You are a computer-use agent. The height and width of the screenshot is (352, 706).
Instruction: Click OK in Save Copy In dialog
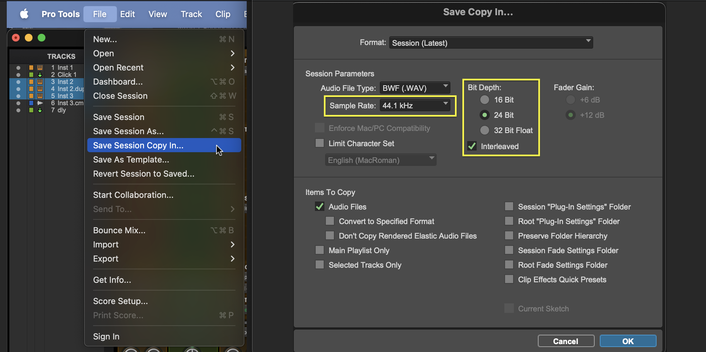(628, 341)
